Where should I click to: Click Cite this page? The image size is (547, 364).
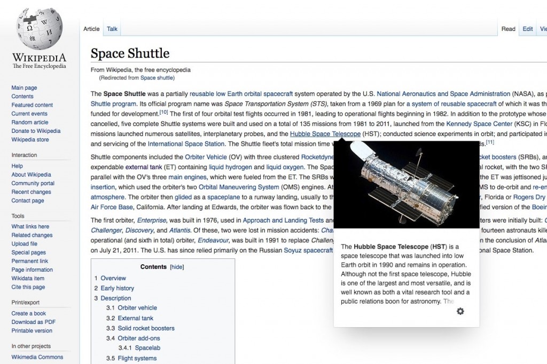tap(28, 287)
